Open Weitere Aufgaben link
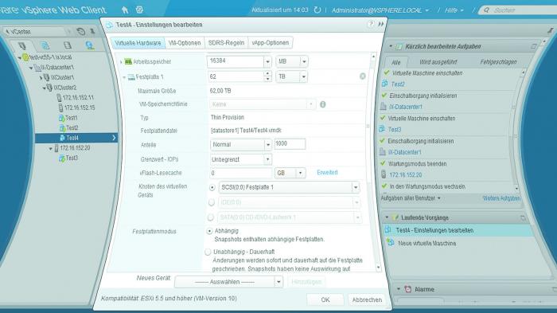The image size is (557, 313). pyautogui.click(x=501, y=198)
